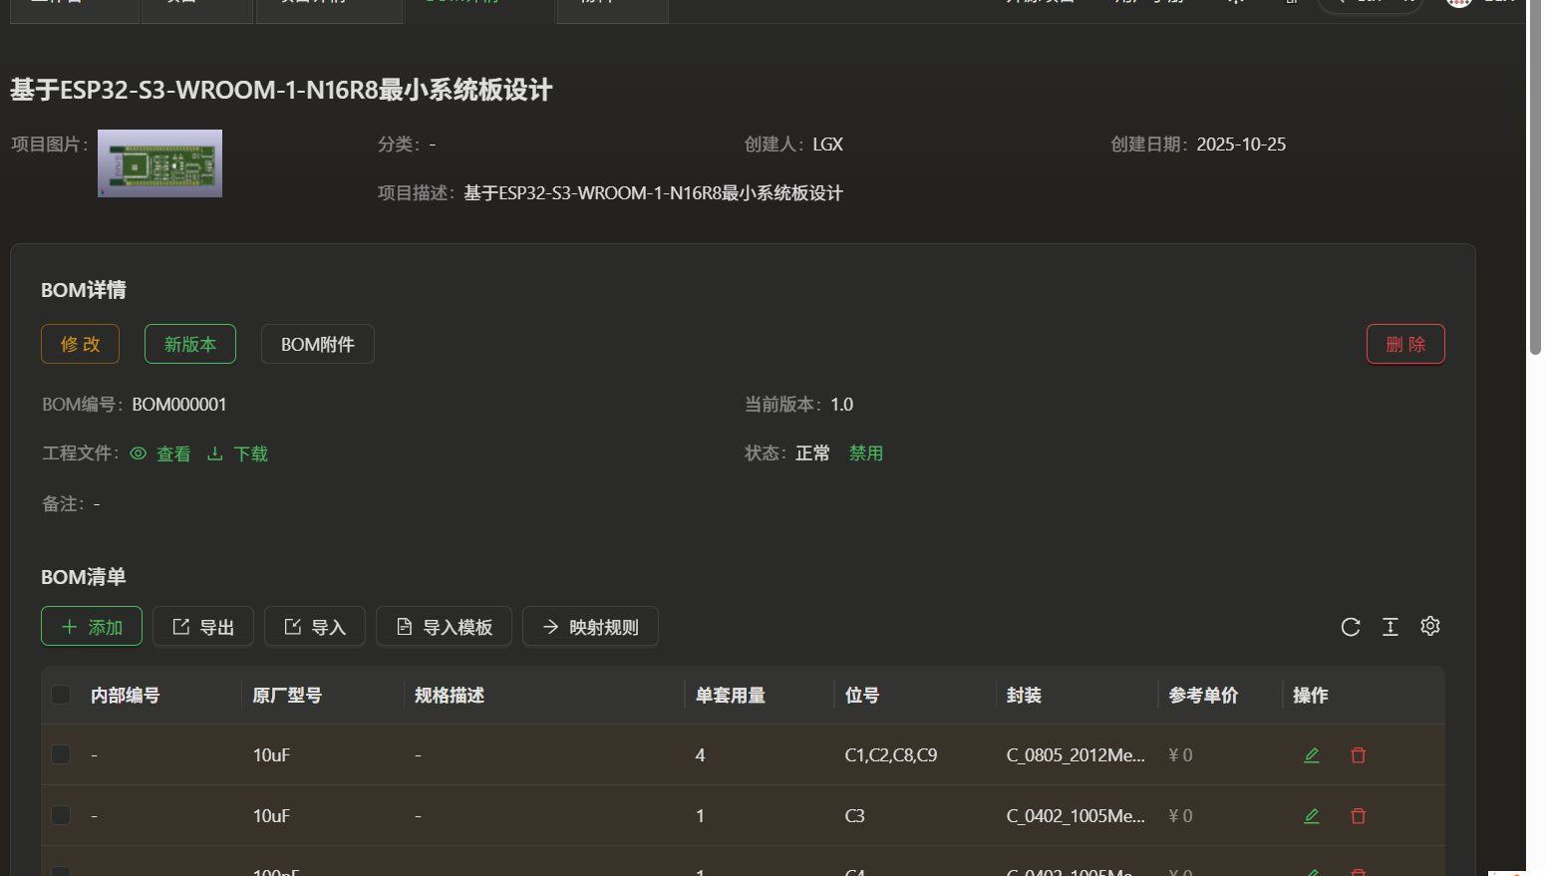Download the 导入模板 import template
The image size is (1545, 876).
coord(444,627)
